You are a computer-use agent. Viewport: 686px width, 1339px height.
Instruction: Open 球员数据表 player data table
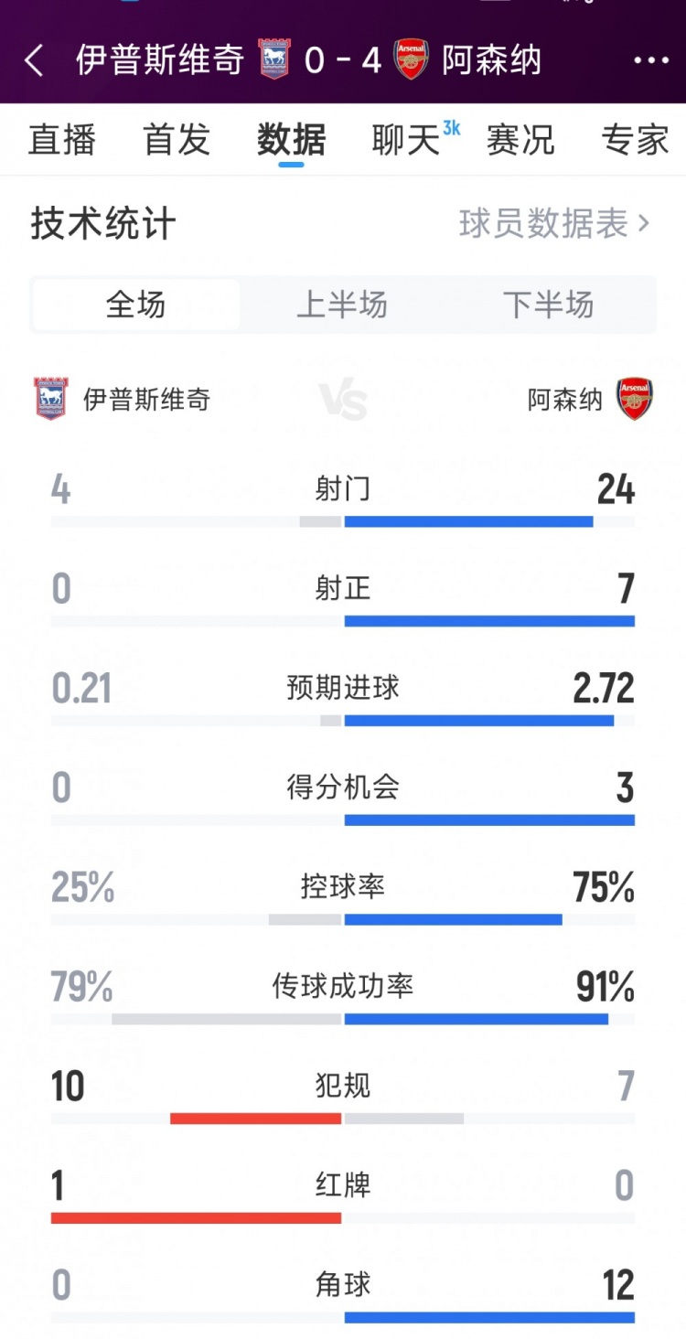point(553,224)
